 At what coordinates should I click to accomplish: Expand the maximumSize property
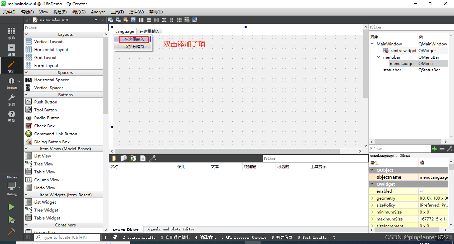372,219
